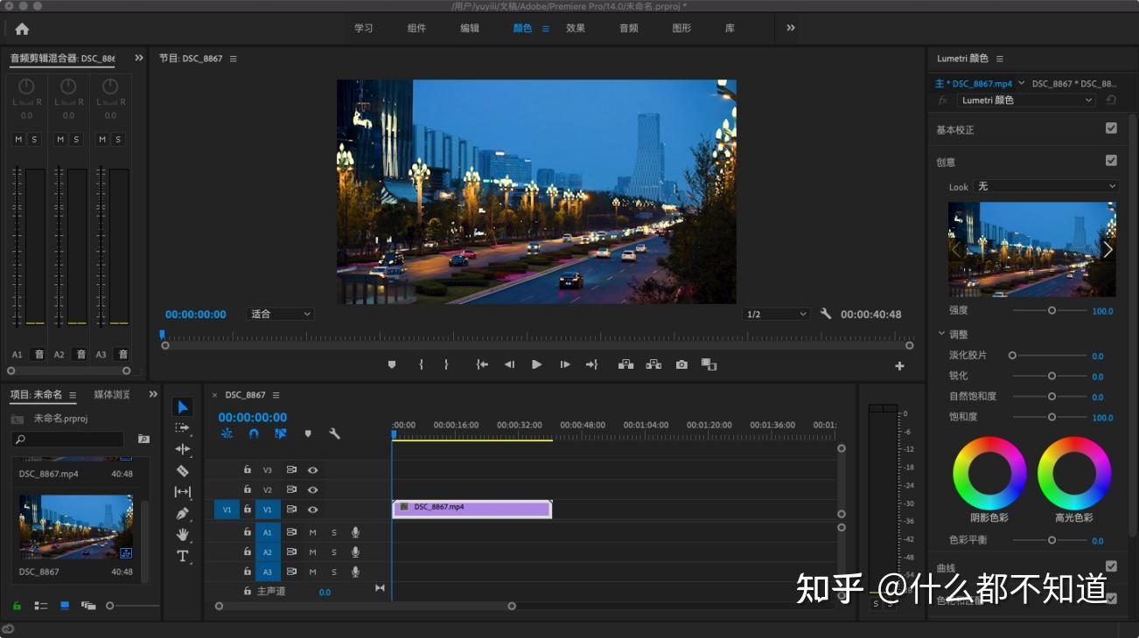Viewport: 1139px width, 638px height.
Task: Select the Type tool
Action: (182, 556)
